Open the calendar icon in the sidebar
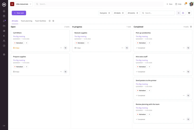195x130 pixels. coord(4,16)
